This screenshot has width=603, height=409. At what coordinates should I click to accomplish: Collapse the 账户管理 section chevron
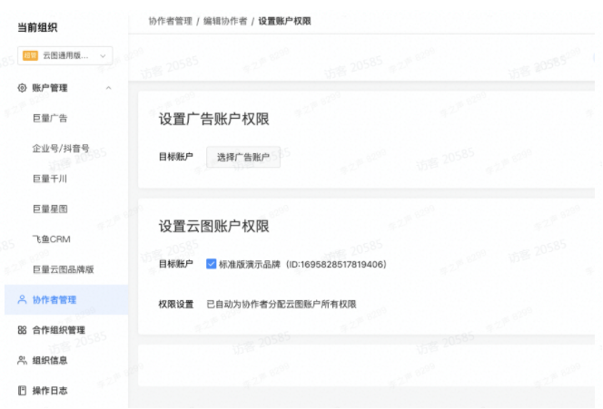point(108,88)
